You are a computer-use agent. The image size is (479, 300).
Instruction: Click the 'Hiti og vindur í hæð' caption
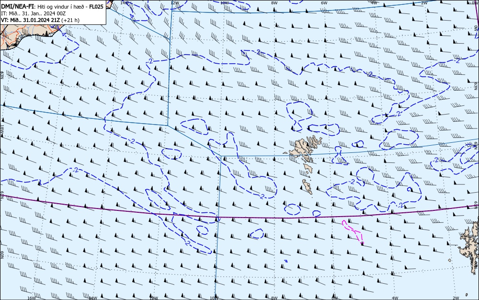[x=60, y=7]
